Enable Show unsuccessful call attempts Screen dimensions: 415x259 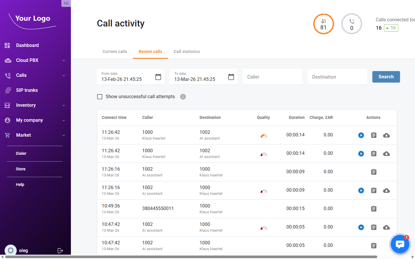[x=100, y=97]
